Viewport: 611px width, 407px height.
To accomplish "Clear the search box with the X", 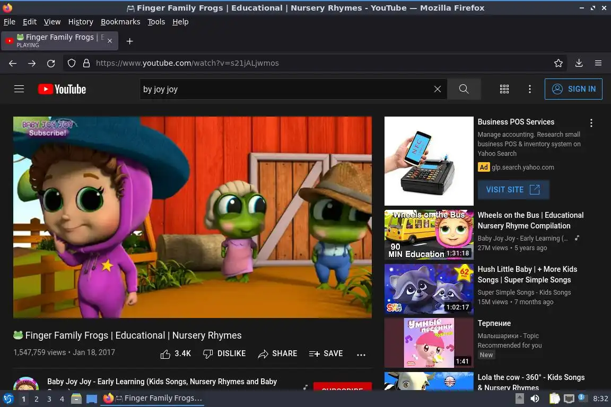I will click(x=437, y=89).
